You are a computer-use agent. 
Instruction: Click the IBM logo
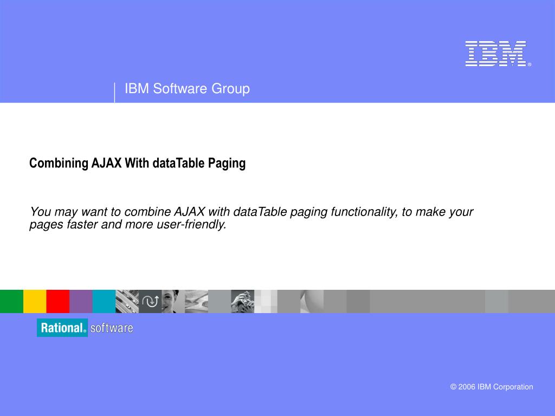pyautogui.click(x=498, y=54)
